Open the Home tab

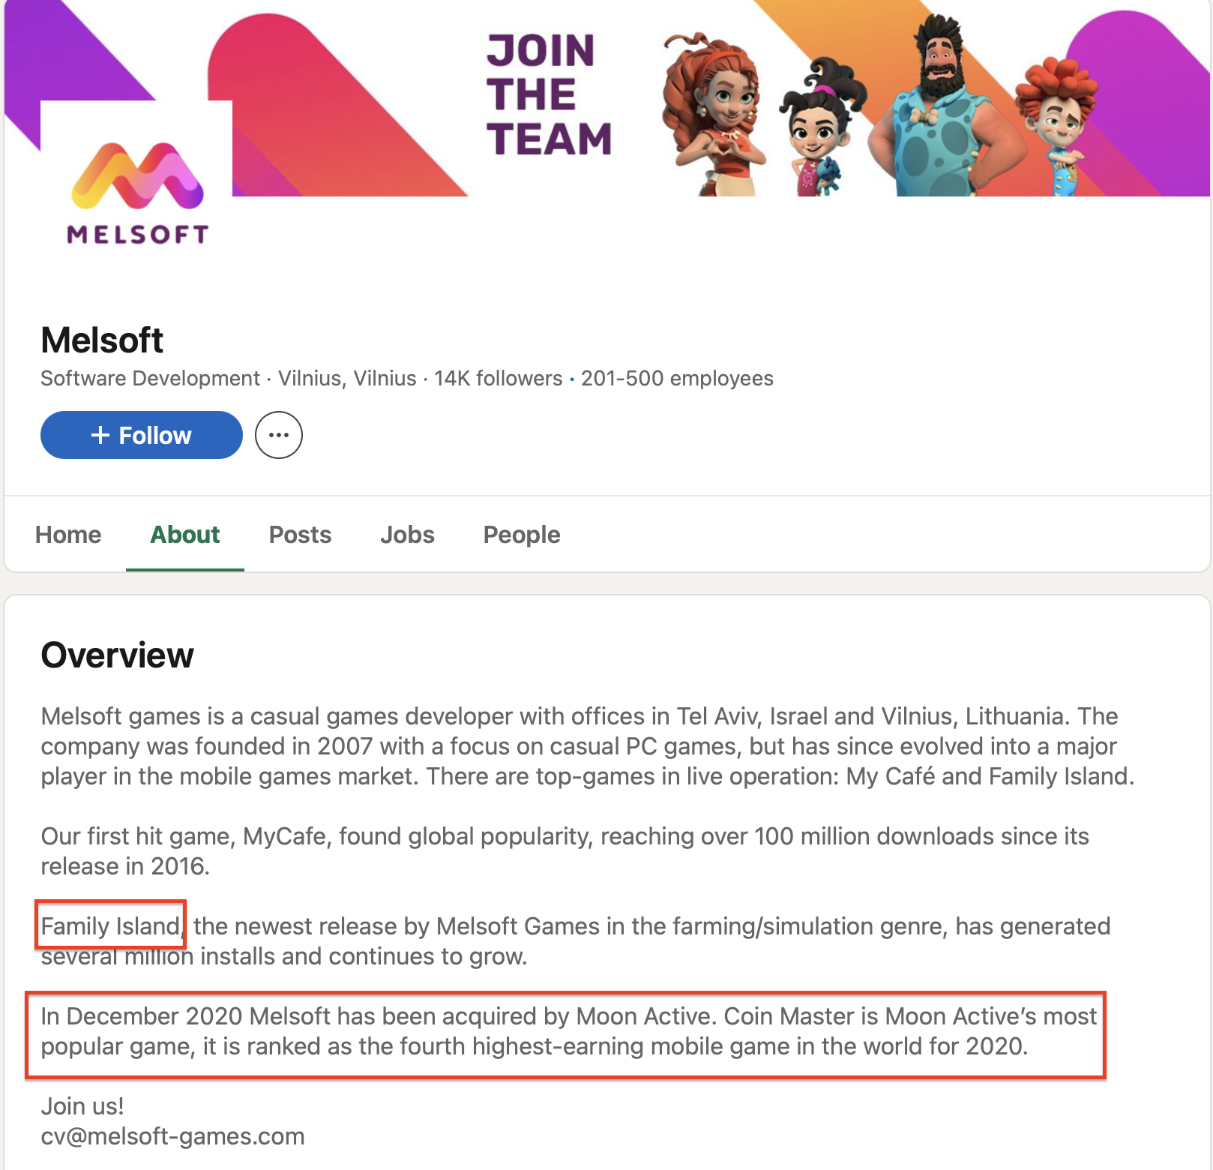point(68,535)
